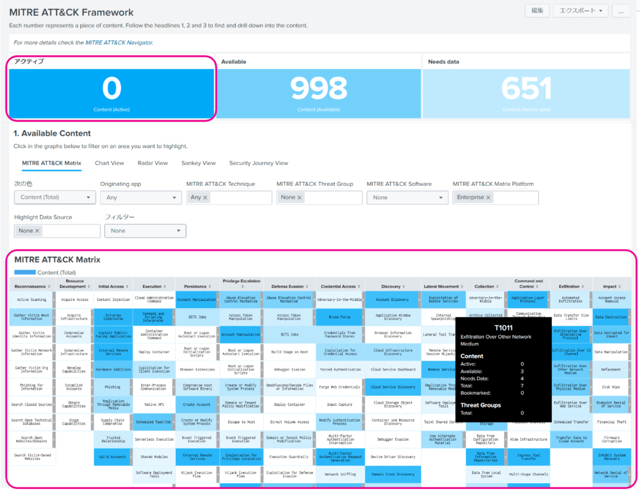Viewport: 640px width, 494px height.
Task: Sort the Command and Control column
Action: 537,287
